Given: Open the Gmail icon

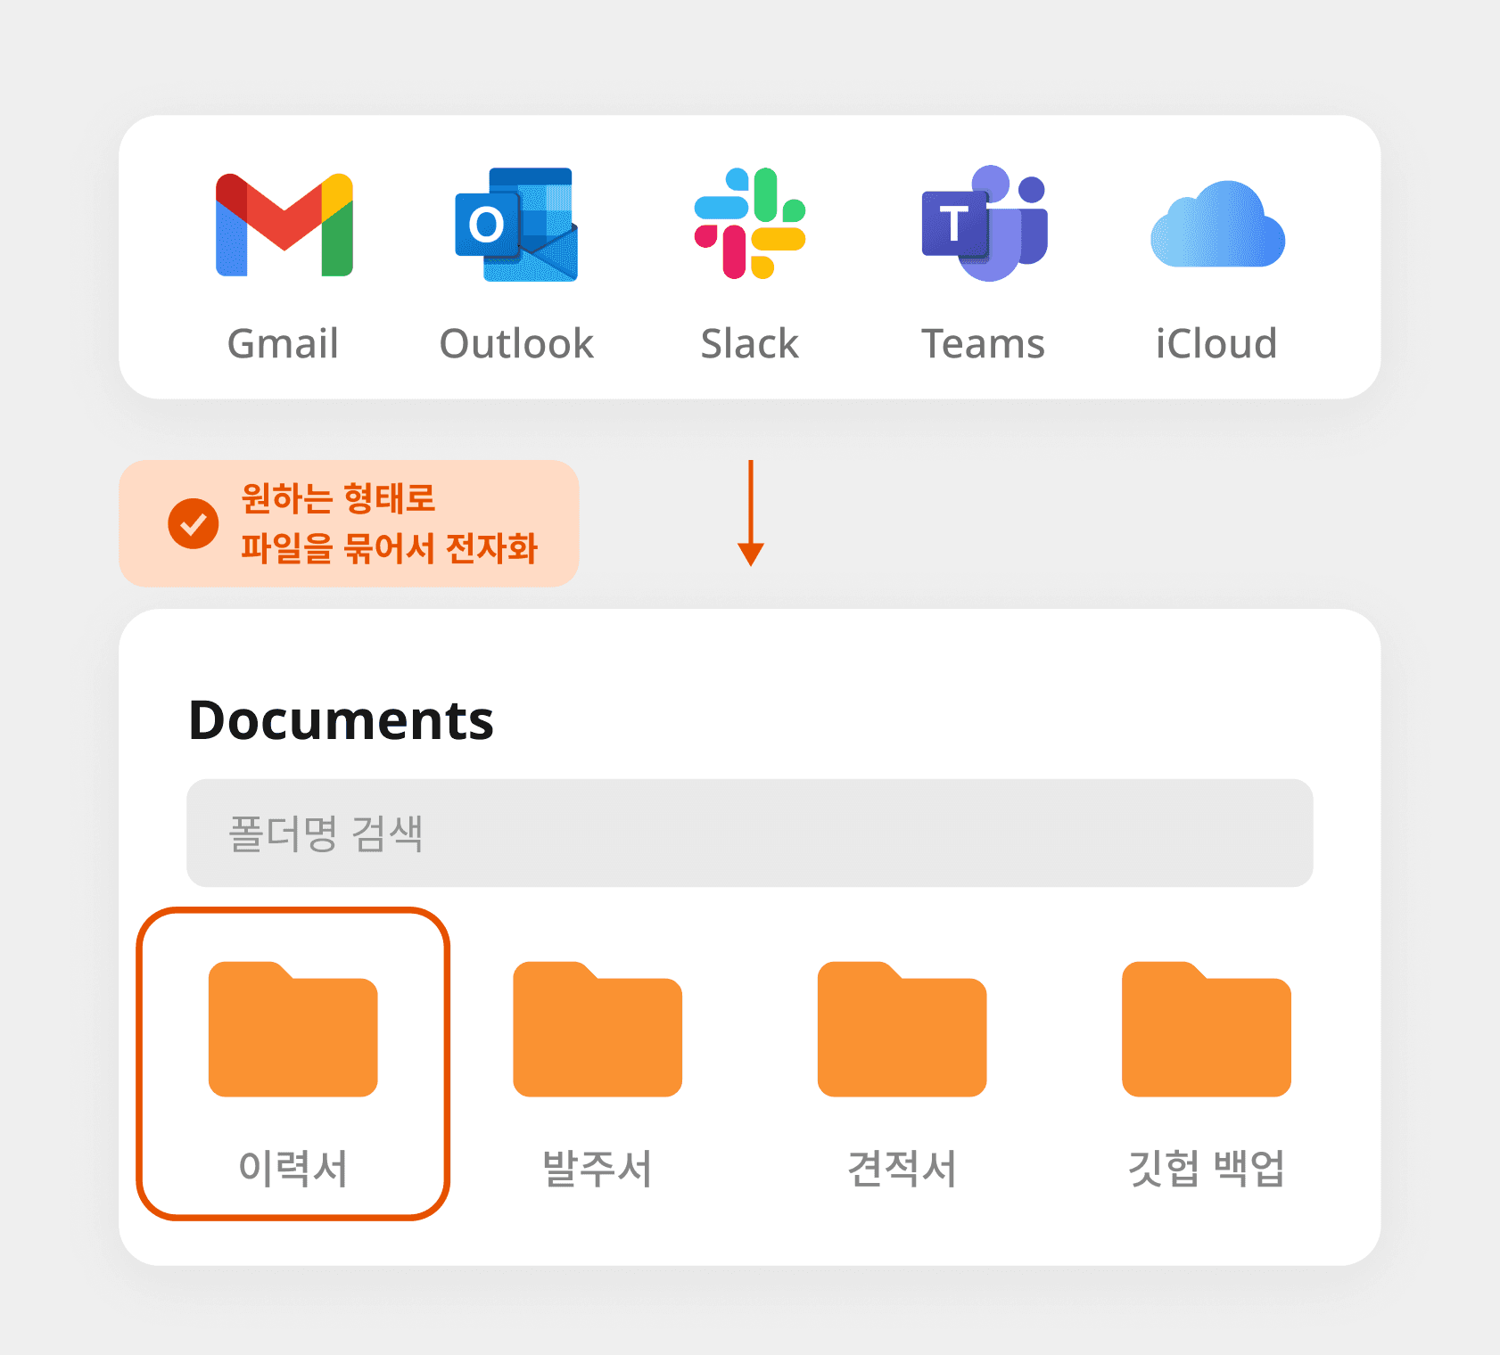Looking at the screenshot, I should pos(284,225).
